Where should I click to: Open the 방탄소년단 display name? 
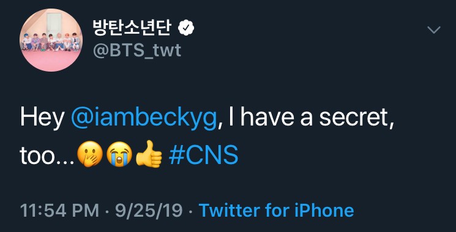pyautogui.click(x=132, y=28)
